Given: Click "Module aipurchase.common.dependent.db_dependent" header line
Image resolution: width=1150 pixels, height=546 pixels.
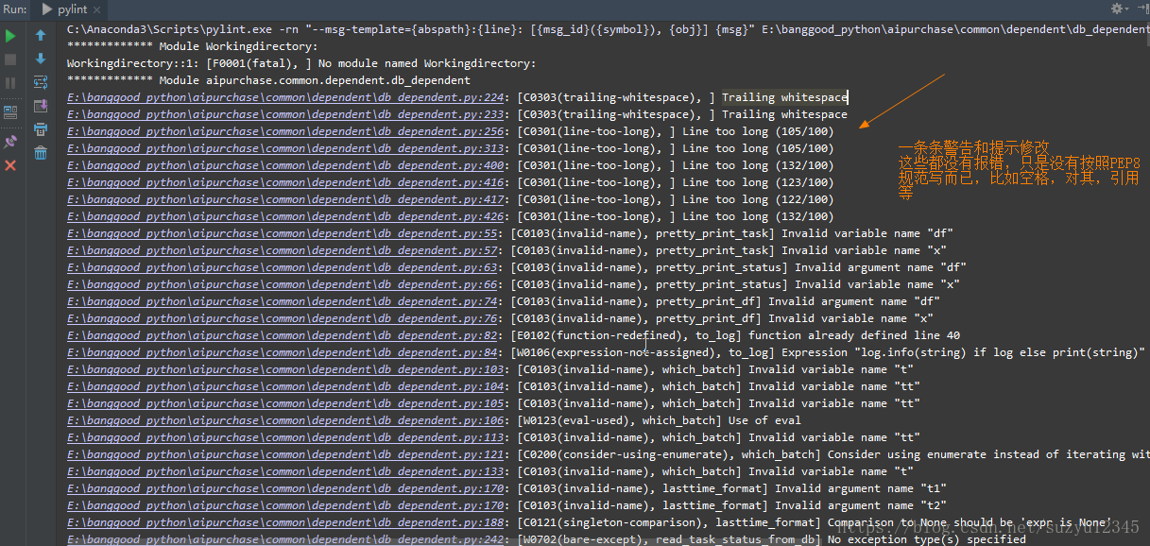Looking at the screenshot, I should tap(268, 80).
